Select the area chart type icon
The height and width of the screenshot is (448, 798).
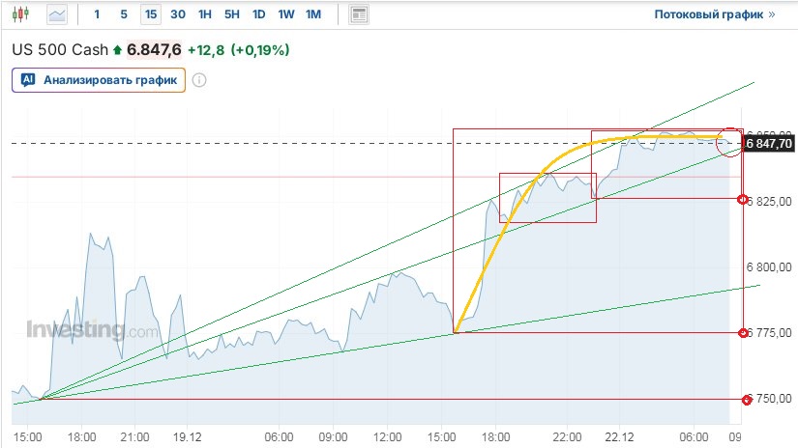pos(57,14)
